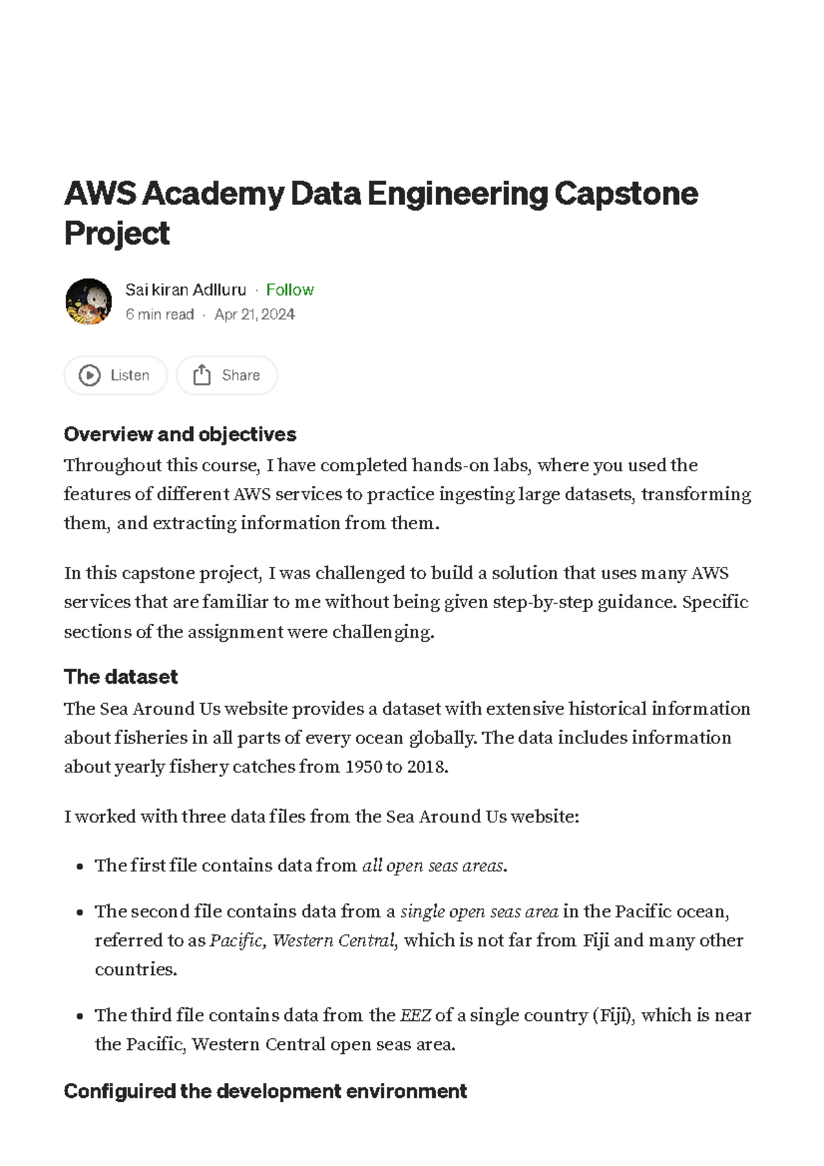
Task: Click the Listen button to play audio
Action: coord(115,375)
